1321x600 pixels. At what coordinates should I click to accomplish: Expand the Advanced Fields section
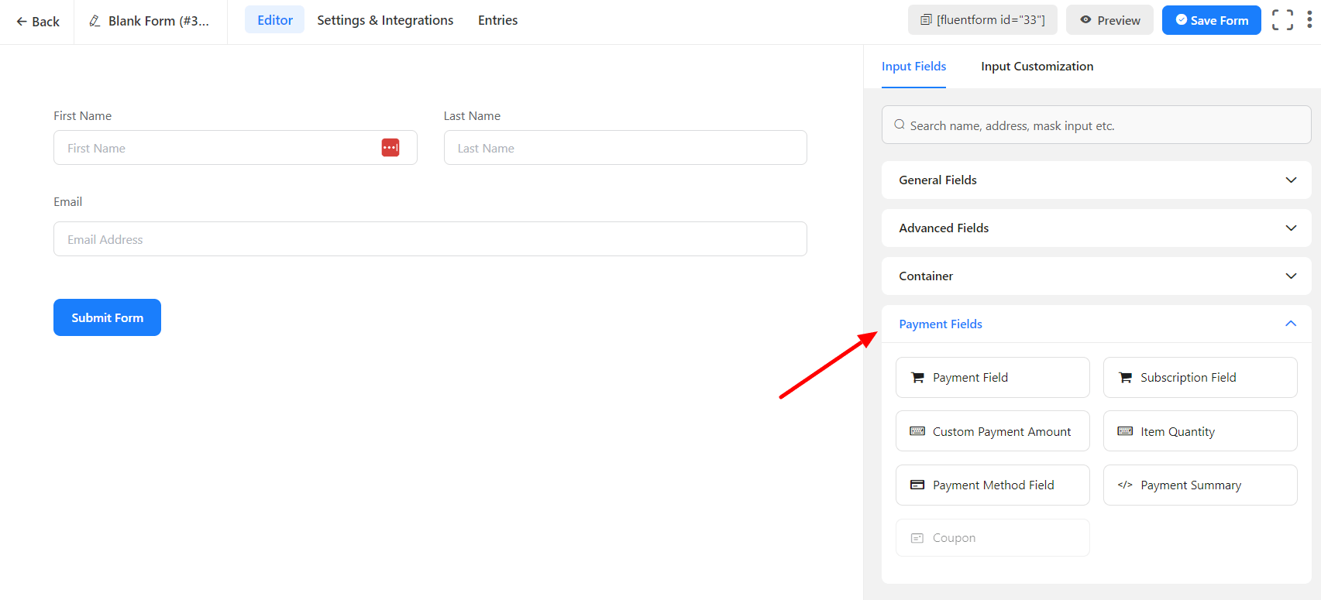pyautogui.click(x=1096, y=228)
